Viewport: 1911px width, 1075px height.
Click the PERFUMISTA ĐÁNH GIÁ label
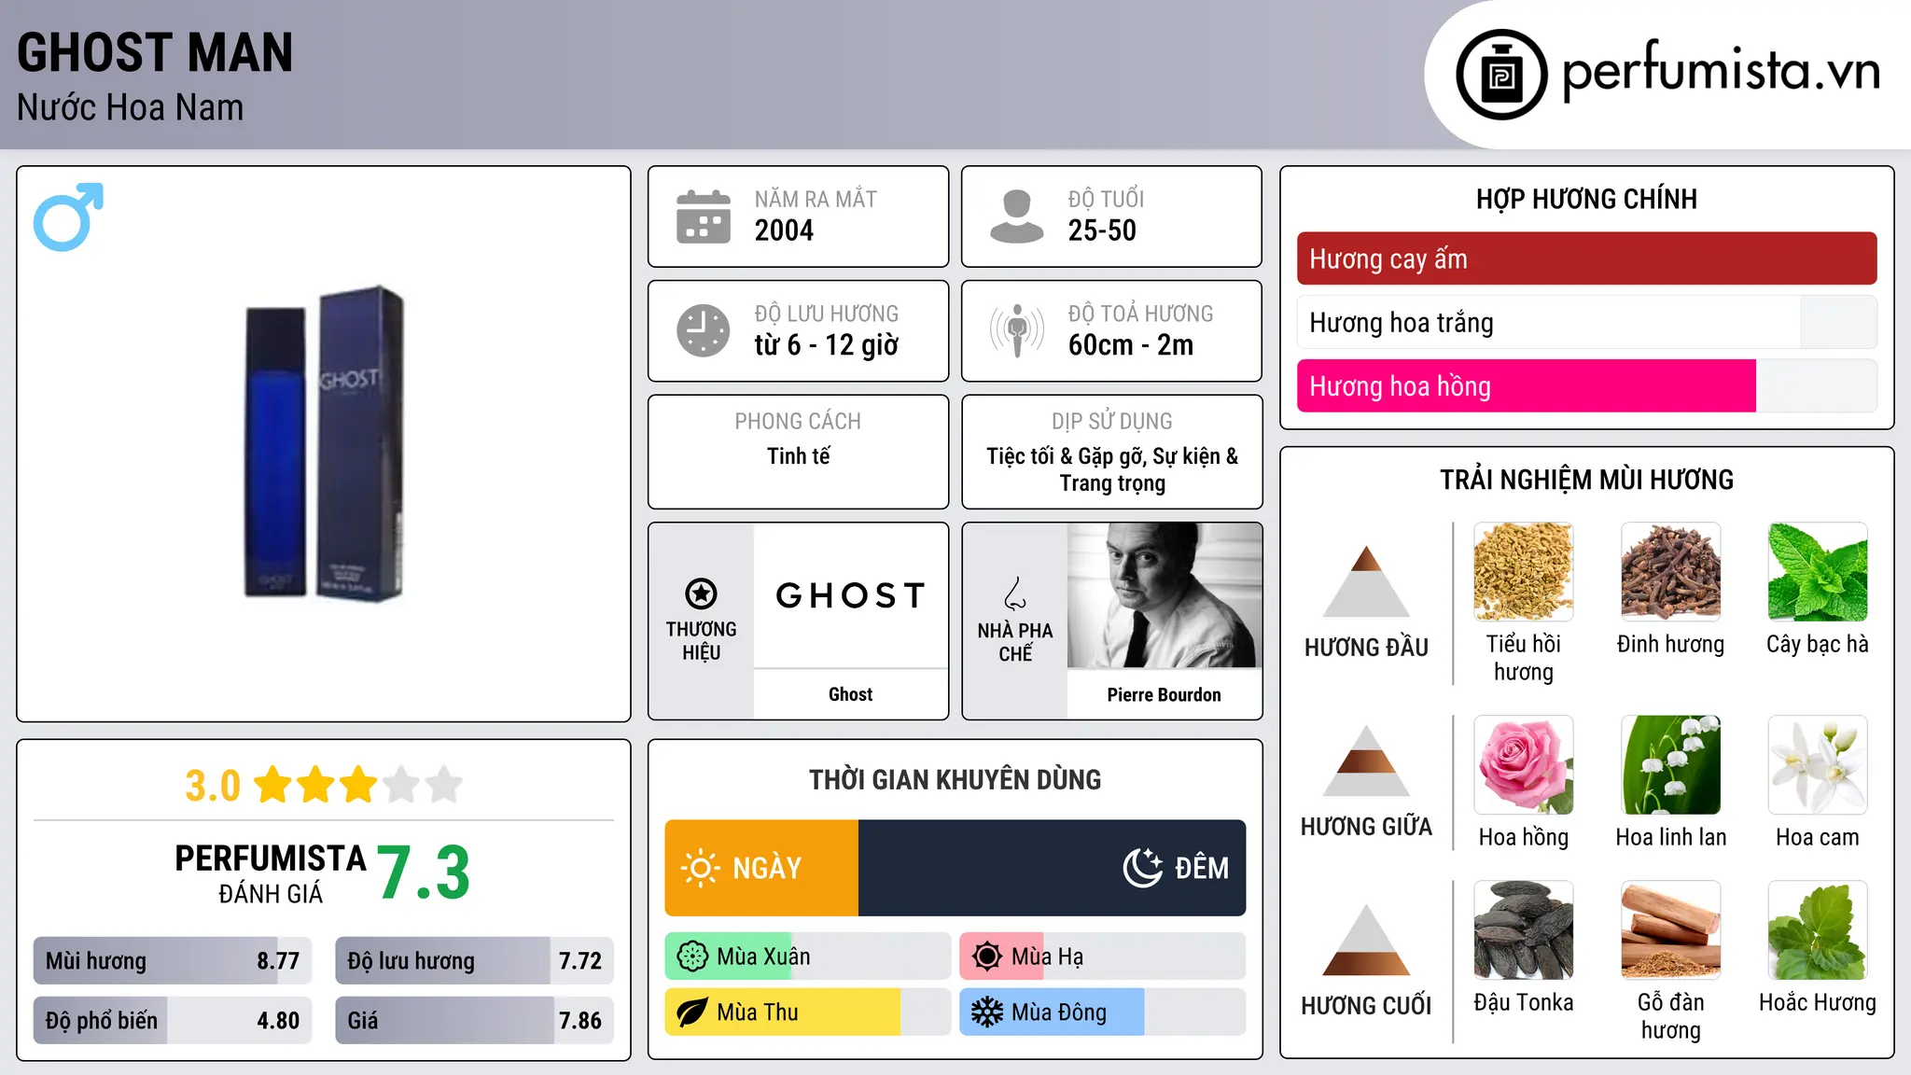(x=271, y=873)
